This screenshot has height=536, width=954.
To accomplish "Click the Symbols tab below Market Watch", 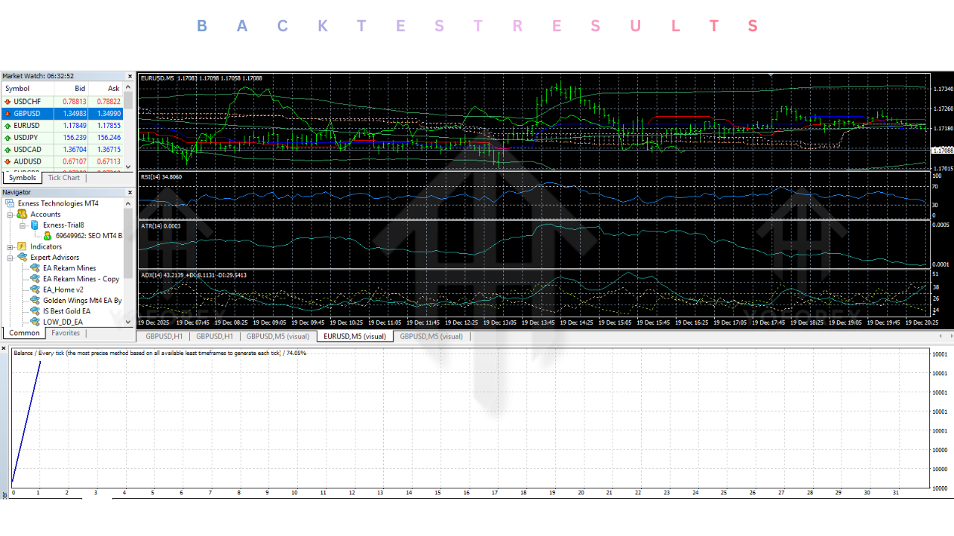I will tap(22, 177).
